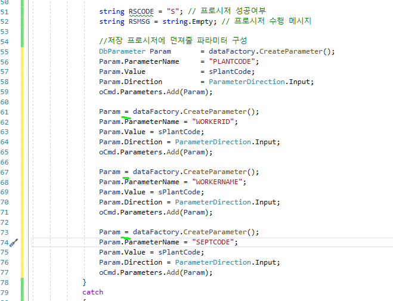Click Param.ParameterName on line 56
Viewport: 393px width, 301px height.
coord(139,61)
